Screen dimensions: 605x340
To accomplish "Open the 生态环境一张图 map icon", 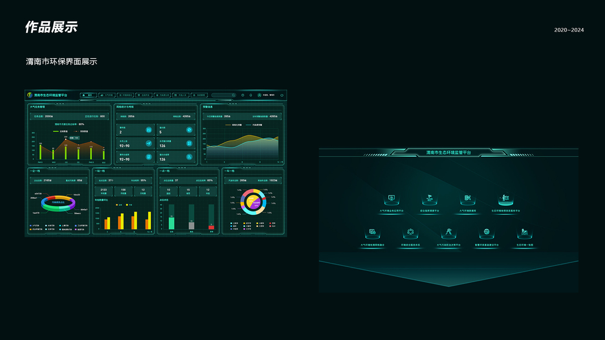I will (524, 232).
